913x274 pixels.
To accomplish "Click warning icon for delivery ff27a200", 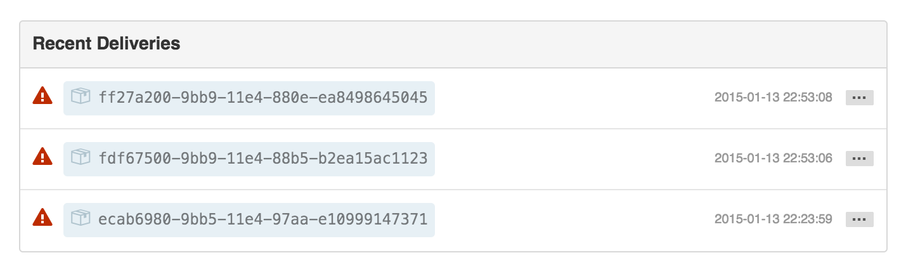I will (42, 96).
